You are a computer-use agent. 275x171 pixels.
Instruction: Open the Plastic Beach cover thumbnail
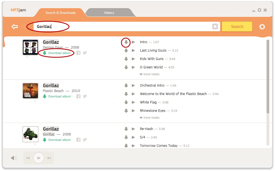point(30,91)
